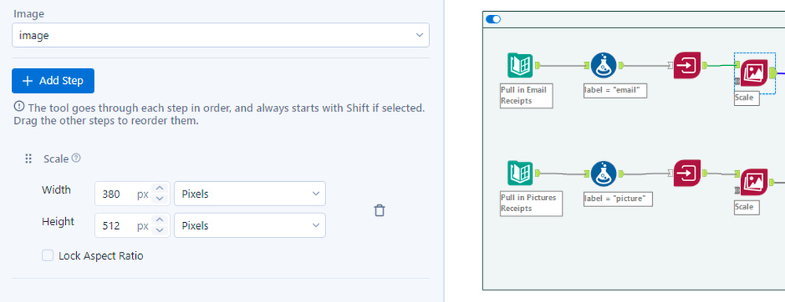Toggle the container enable switch
Screen dimensions: 785x302
pos(493,20)
